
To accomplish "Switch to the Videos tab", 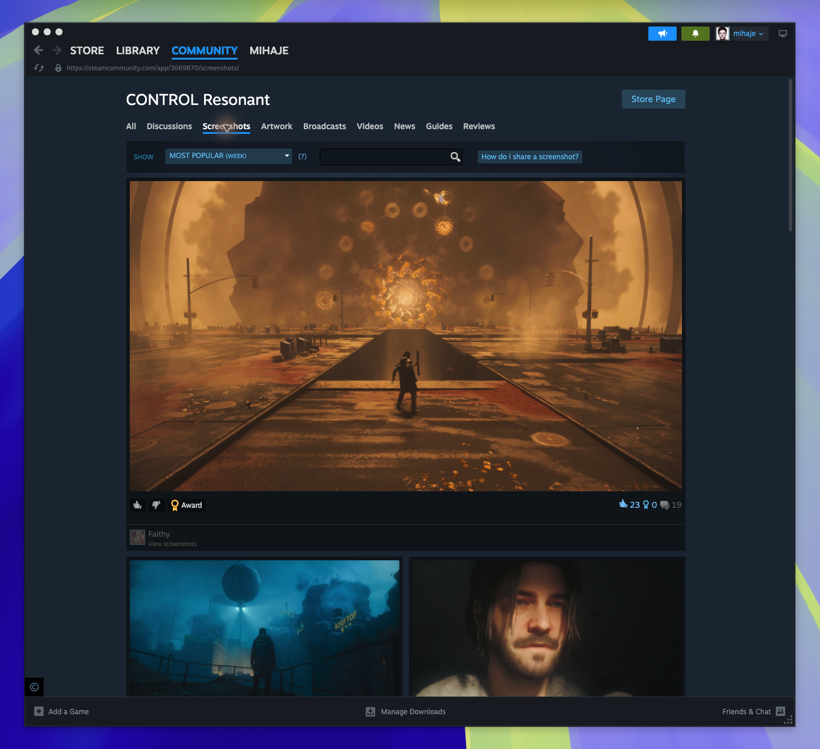I will click(370, 126).
